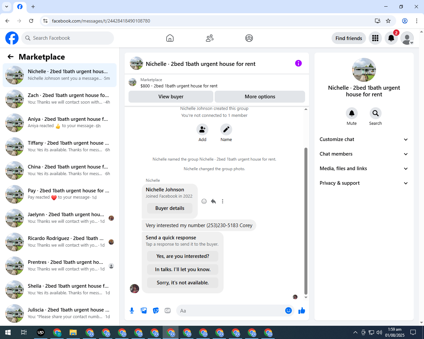Viewport: 424px width, 339px height.
Task: Send quick response Sorry, it's not available.
Action: click(183, 283)
